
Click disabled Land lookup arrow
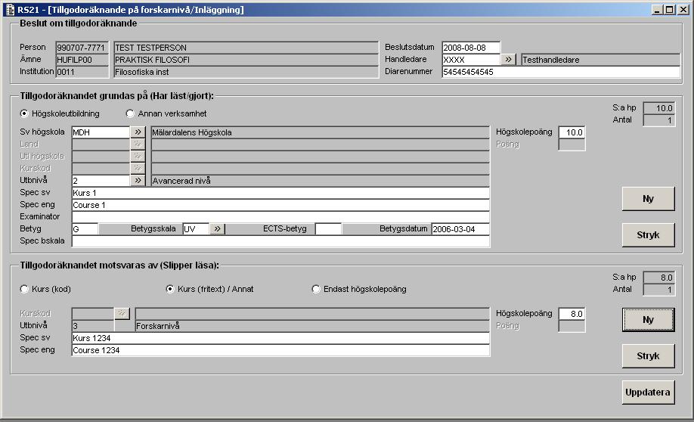138,144
